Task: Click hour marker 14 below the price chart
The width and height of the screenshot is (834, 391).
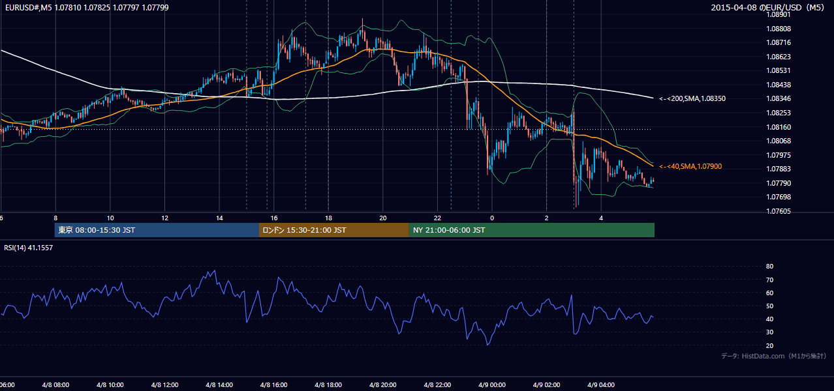Action: coord(219,218)
